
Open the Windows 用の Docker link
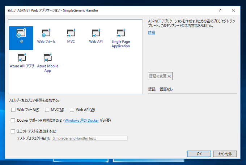pos(81,120)
